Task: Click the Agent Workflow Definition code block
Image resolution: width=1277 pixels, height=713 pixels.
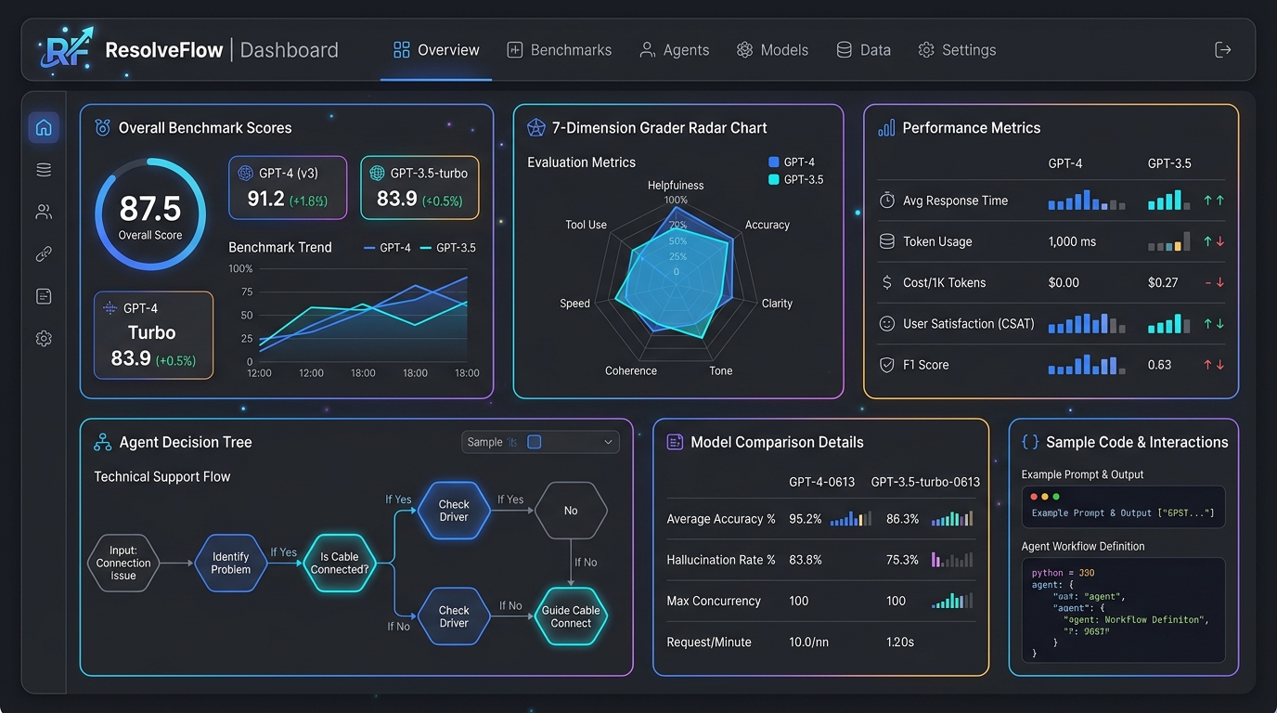Action: point(1123,610)
